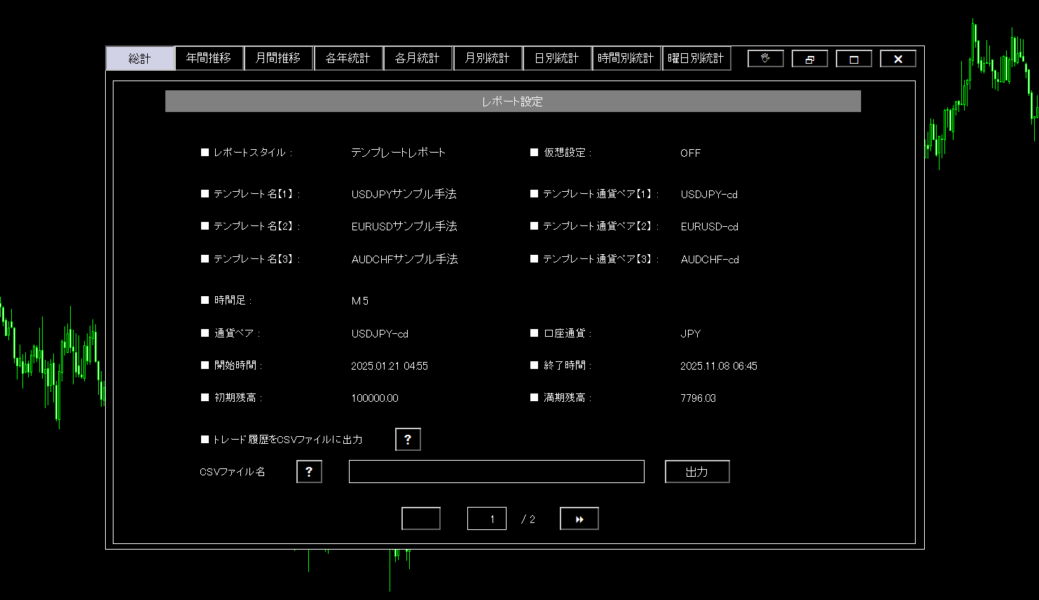Open the テンプレートレポート style selection
Screen dimensions: 1039x600
(x=399, y=152)
